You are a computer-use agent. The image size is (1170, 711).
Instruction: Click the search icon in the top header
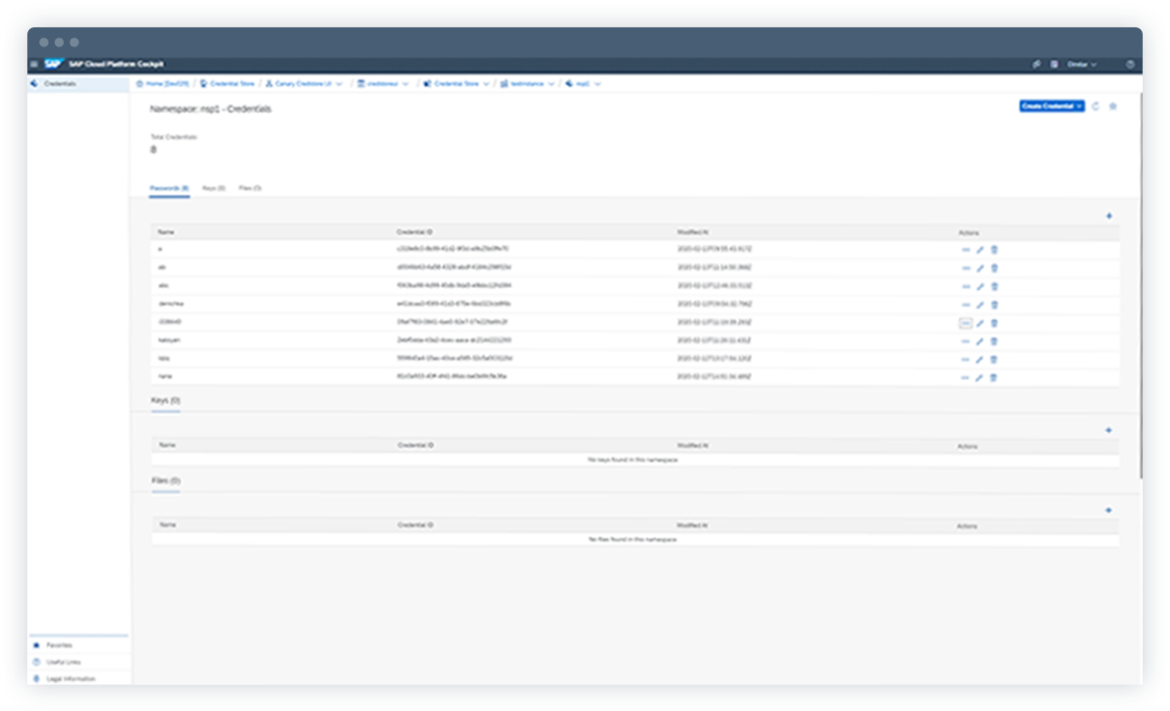1036,64
